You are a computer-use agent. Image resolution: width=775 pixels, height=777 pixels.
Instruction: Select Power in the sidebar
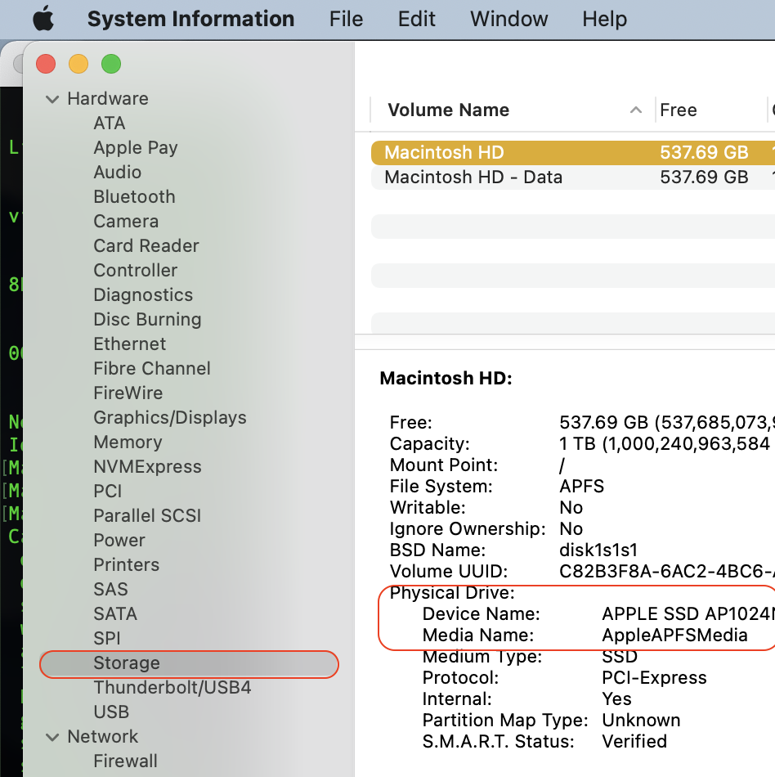(119, 540)
